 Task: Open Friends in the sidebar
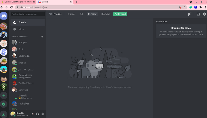coord(28,22)
